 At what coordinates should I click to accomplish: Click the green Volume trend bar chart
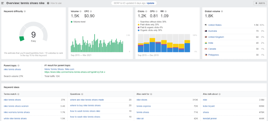(x=97, y=43)
